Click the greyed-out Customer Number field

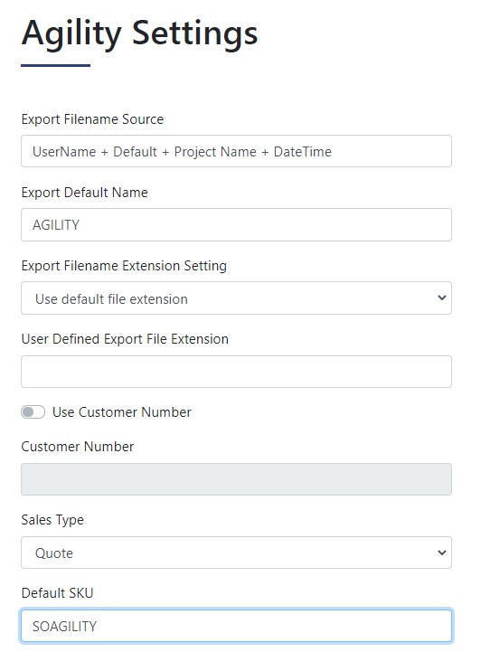click(236, 479)
